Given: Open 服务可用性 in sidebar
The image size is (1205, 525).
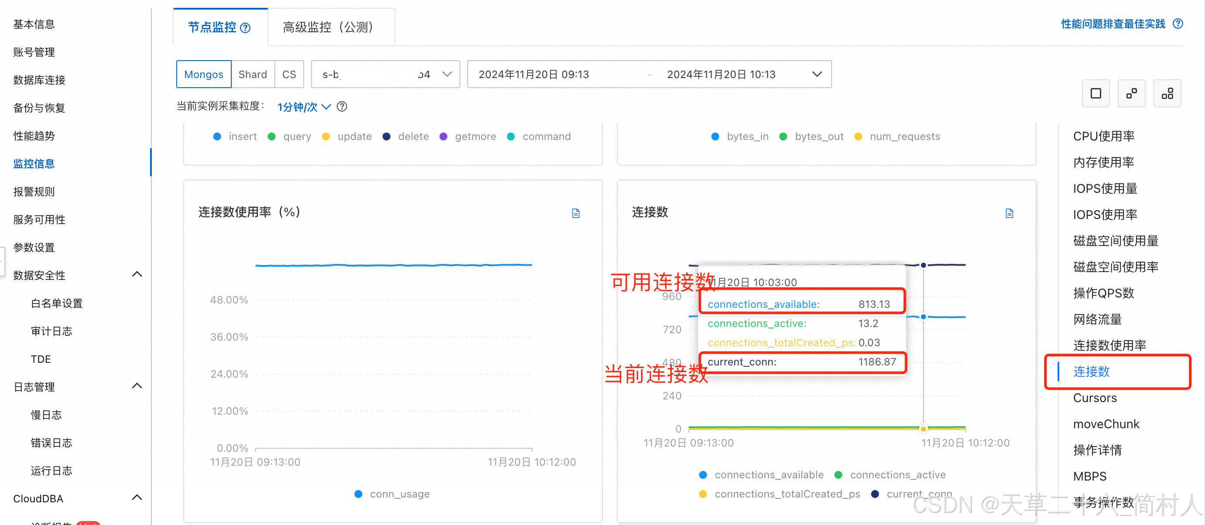Looking at the screenshot, I should [x=39, y=220].
